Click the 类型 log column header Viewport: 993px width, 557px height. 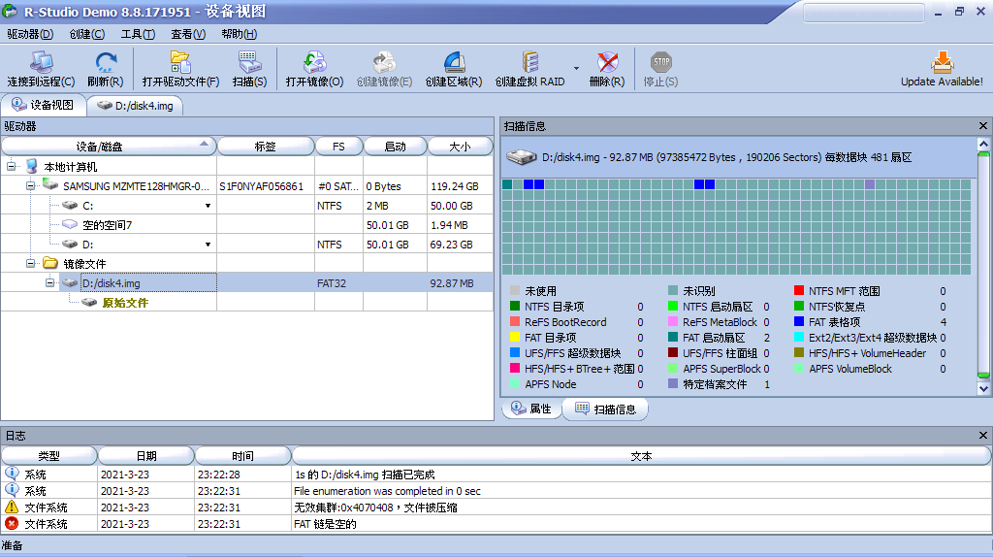pos(48,456)
